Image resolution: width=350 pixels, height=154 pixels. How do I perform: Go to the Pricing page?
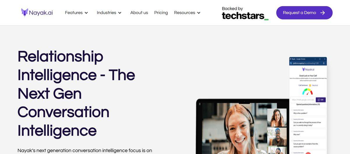[161, 13]
